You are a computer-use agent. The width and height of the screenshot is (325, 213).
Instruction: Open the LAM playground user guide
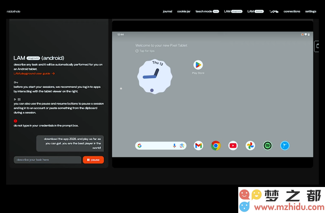pos(34,74)
